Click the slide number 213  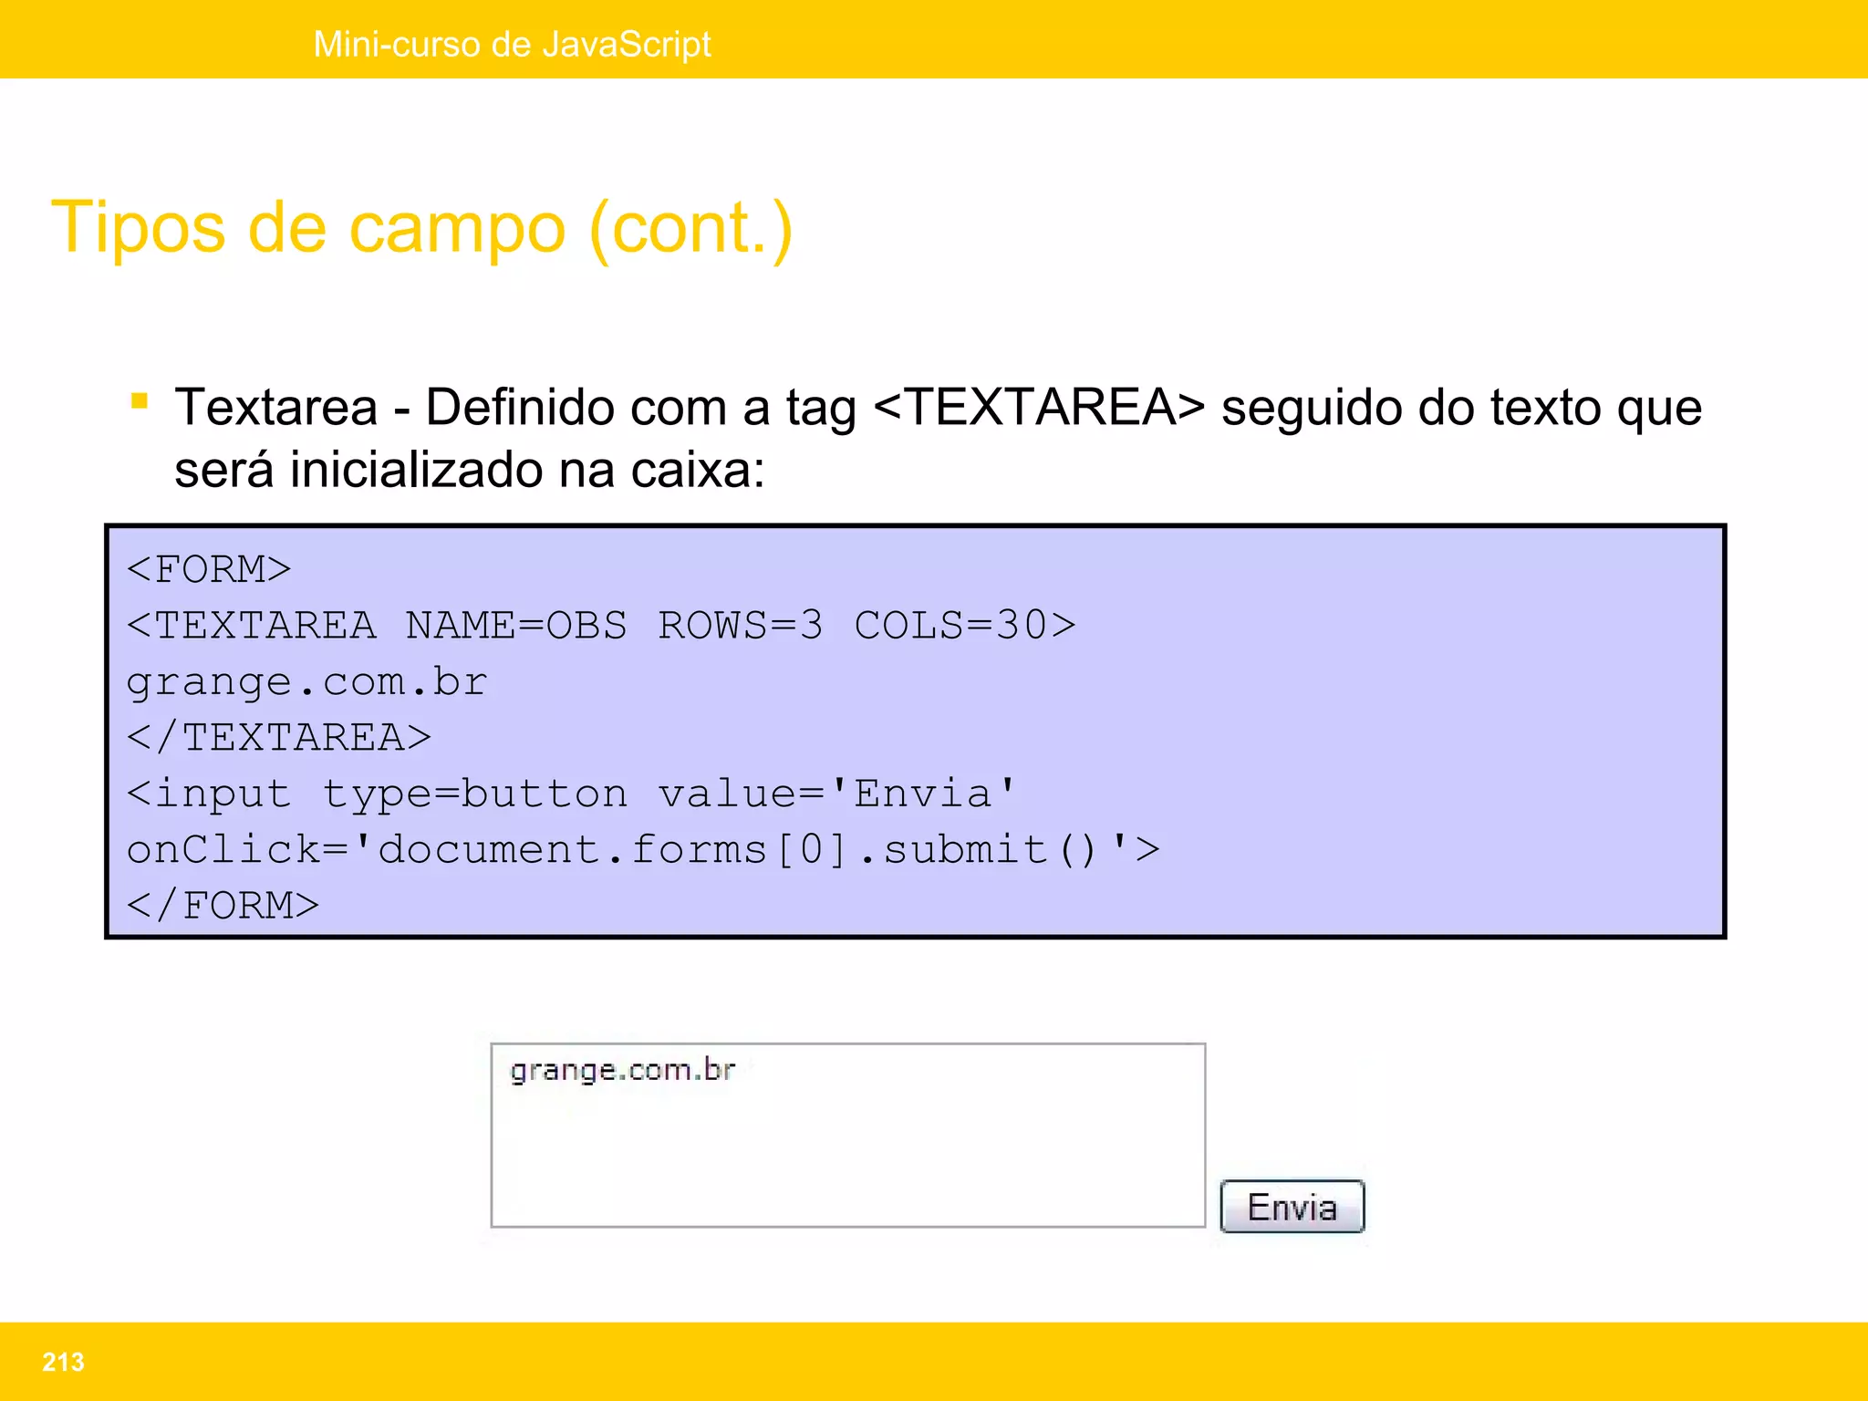pos(63,1362)
